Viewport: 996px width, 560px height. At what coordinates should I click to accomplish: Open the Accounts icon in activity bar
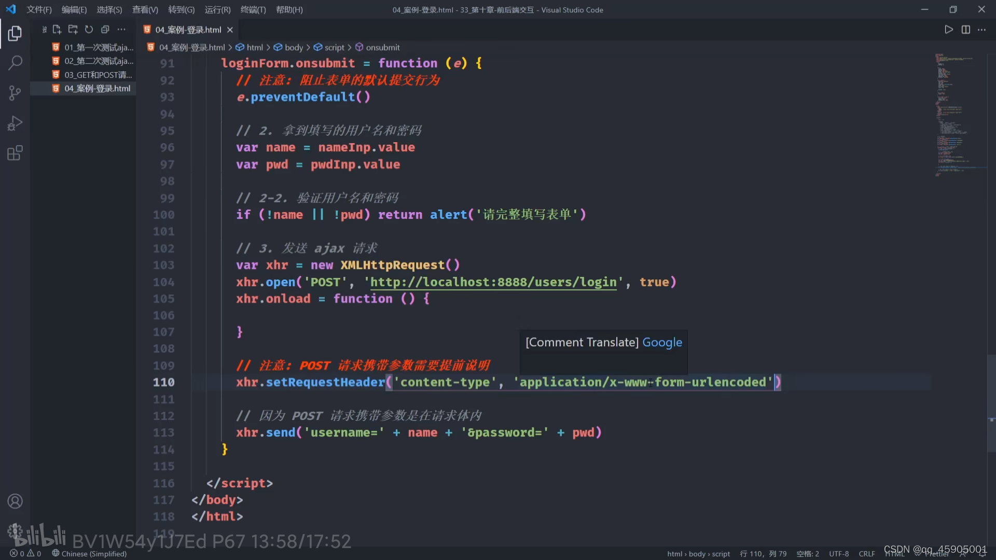[x=15, y=501]
